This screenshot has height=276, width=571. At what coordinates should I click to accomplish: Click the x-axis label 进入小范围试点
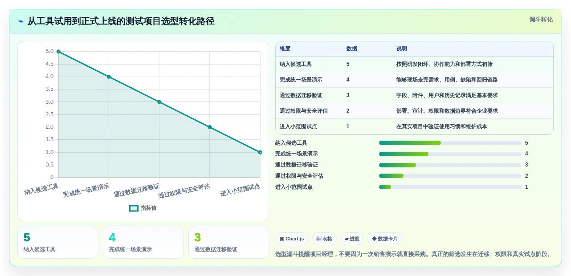pos(241,190)
